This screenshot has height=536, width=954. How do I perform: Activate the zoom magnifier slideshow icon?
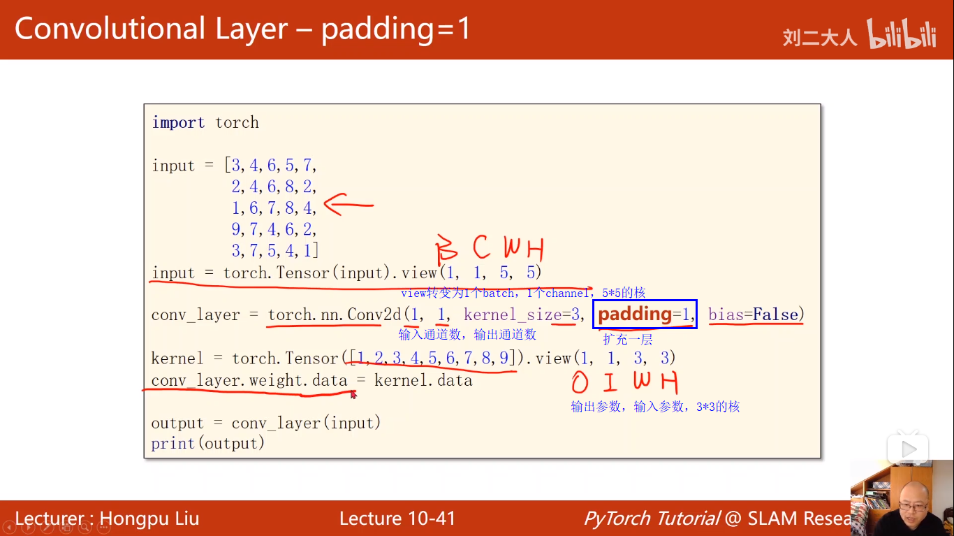[85, 528]
